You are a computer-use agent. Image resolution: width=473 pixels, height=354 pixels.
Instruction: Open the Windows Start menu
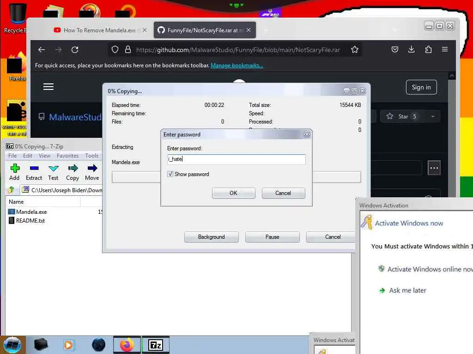tap(12, 345)
